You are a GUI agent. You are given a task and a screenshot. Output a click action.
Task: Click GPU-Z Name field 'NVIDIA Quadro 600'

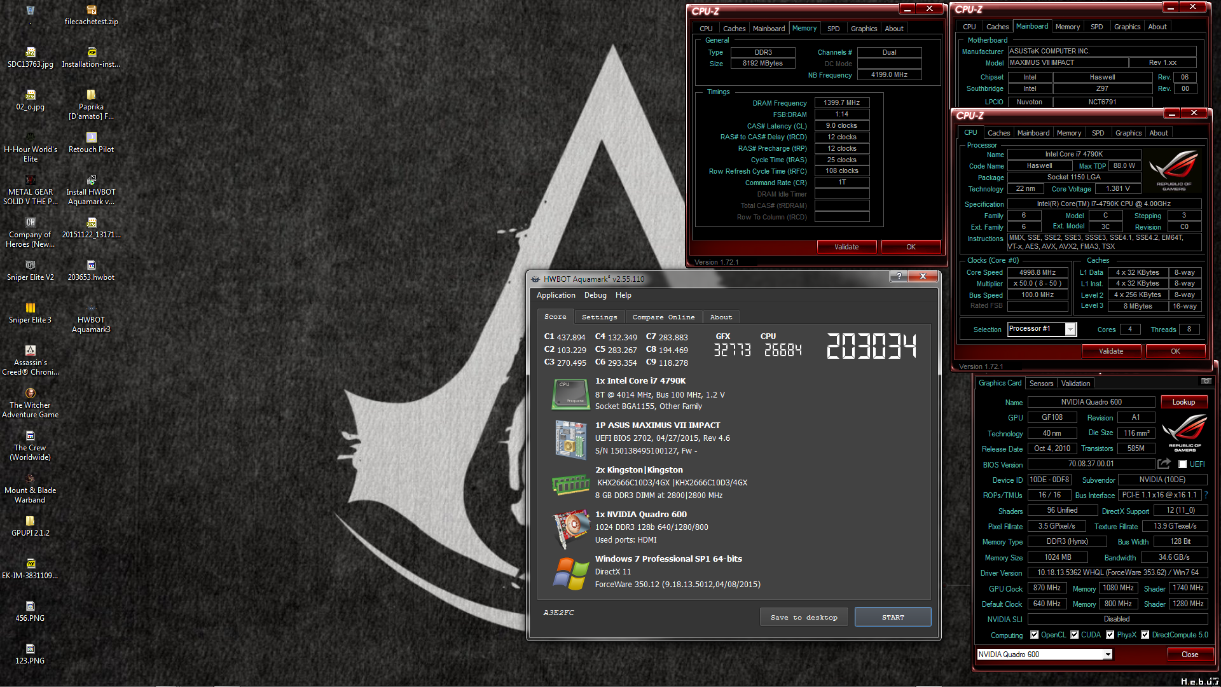click(x=1091, y=402)
